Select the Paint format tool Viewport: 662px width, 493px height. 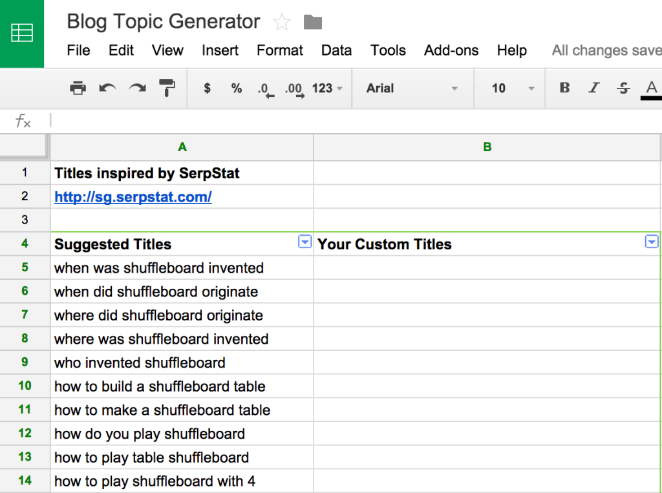click(x=167, y=89)
